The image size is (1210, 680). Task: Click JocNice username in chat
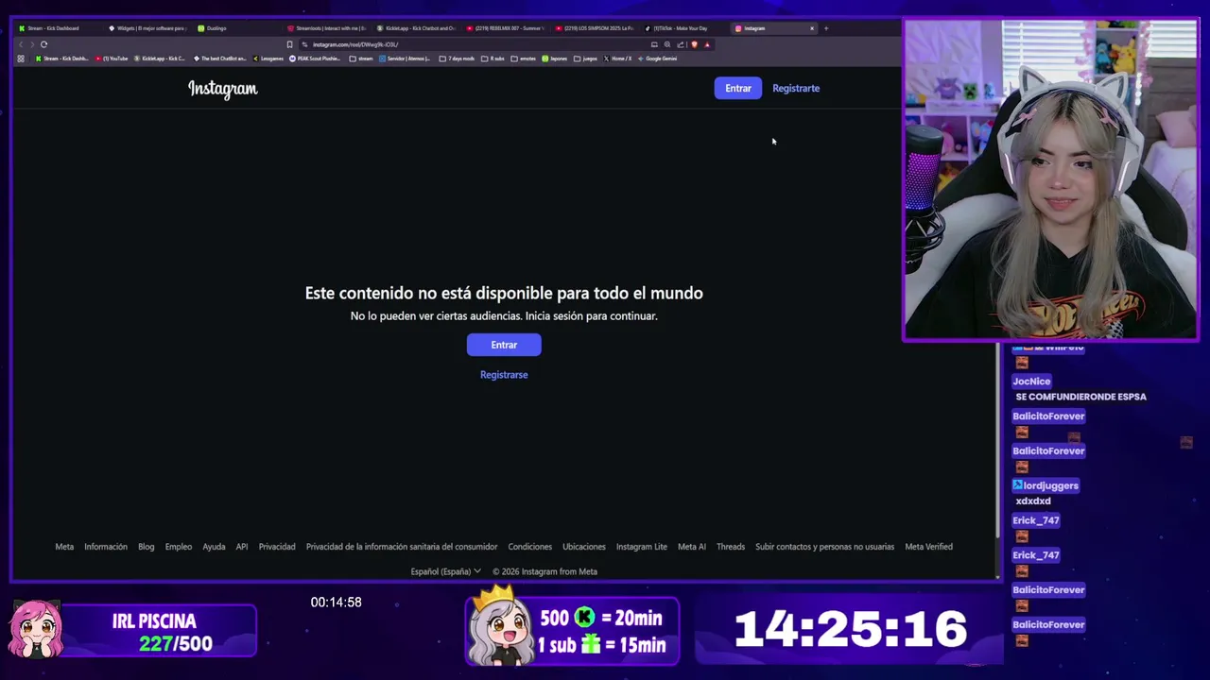(x=1031, y=382)
